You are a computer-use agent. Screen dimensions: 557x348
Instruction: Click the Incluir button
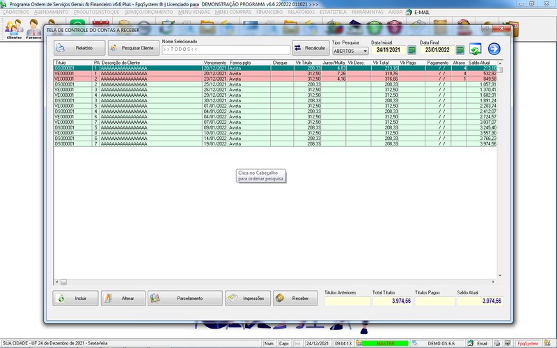(74, 298)
